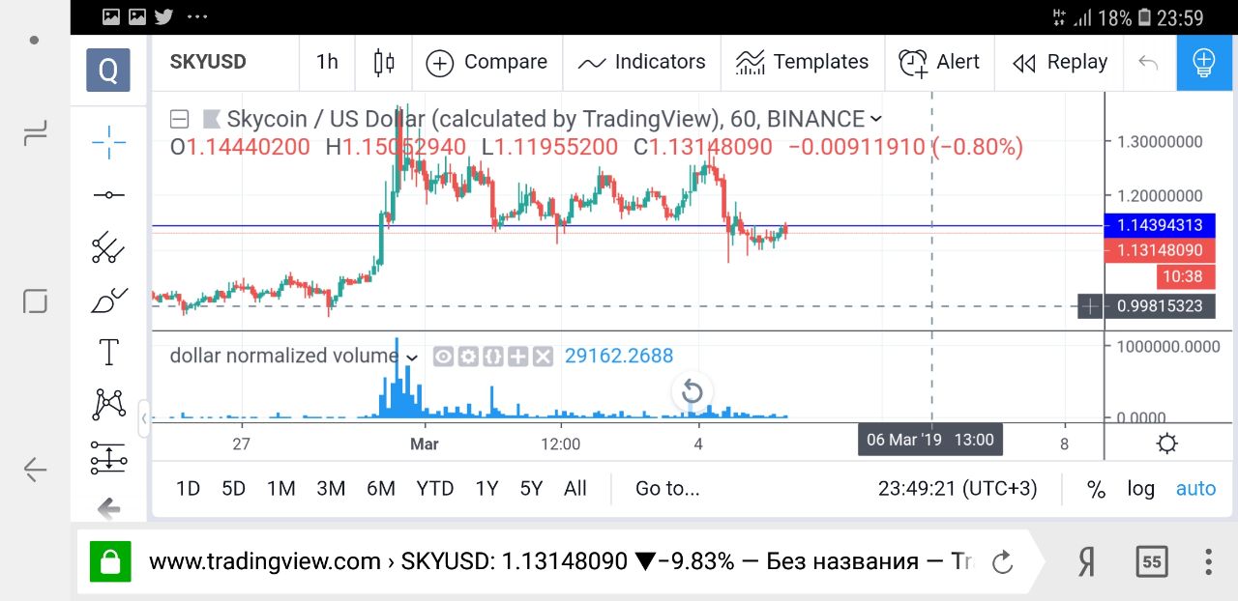
Task: Open the pitchfork drawing tools
Action: [x=108, y=247]
